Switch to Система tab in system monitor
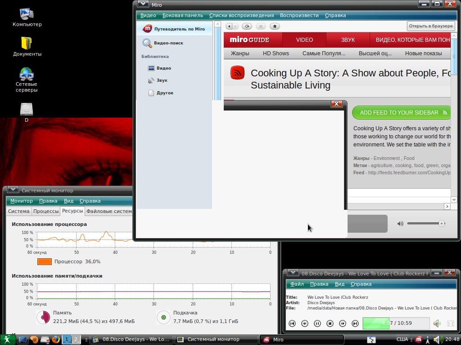This screenshot has height=345, width=461. click(18, 211)
